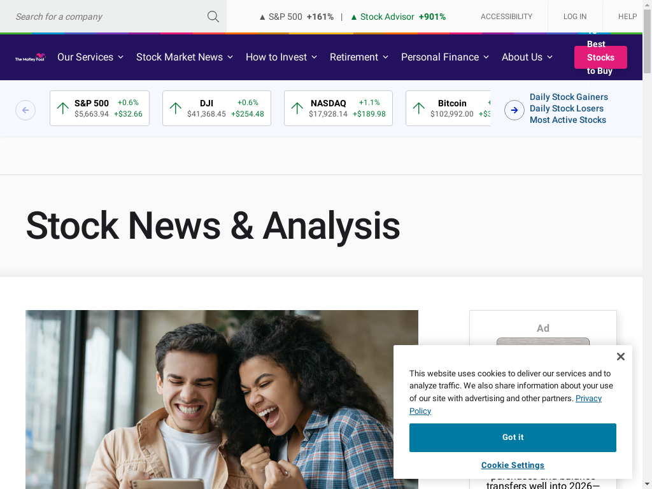
Task: Click the NASDAQ green up arrow
Action: (297, 108)
